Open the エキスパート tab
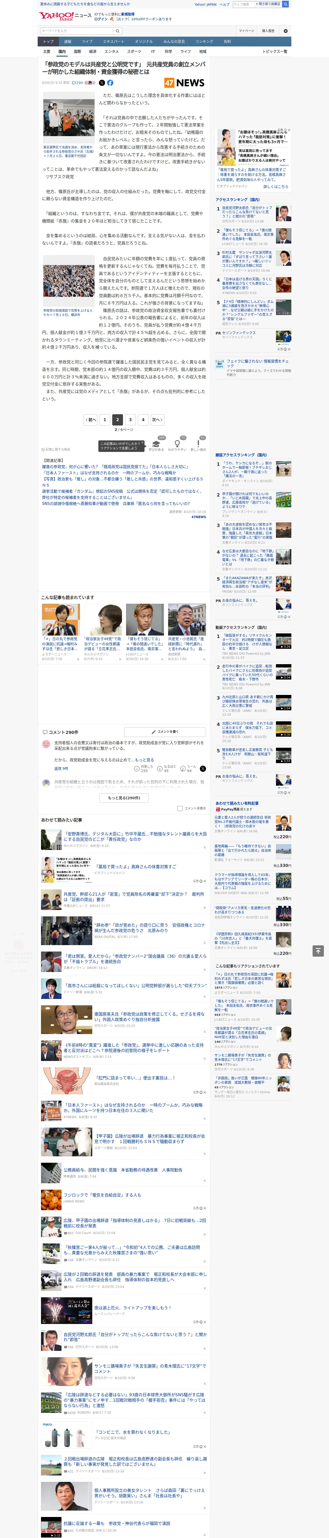Image resolution: width=329 pixels, height=1538 pixels. [114, 42]
